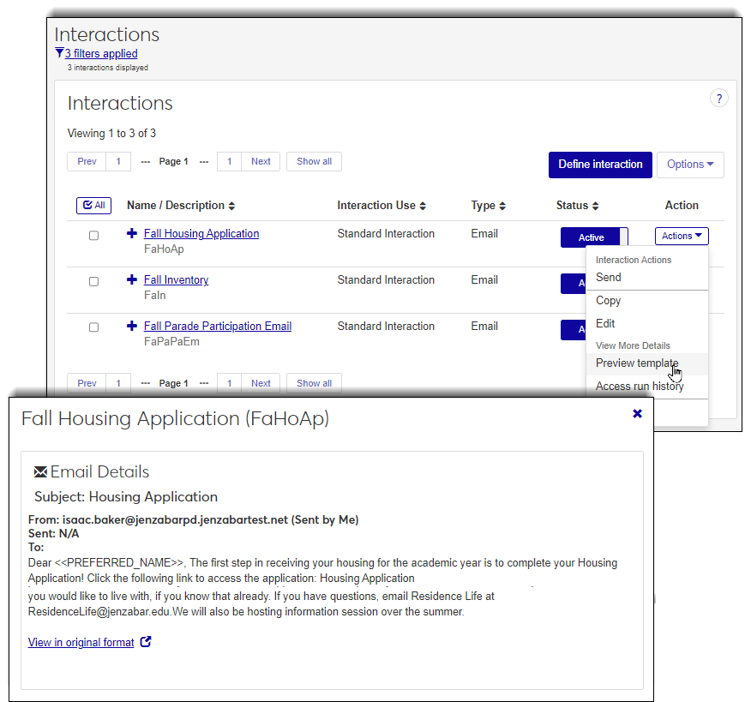Viewport: 751px width, 702px height.
Task: Click top Next pagination button
Action: [261, 161]
